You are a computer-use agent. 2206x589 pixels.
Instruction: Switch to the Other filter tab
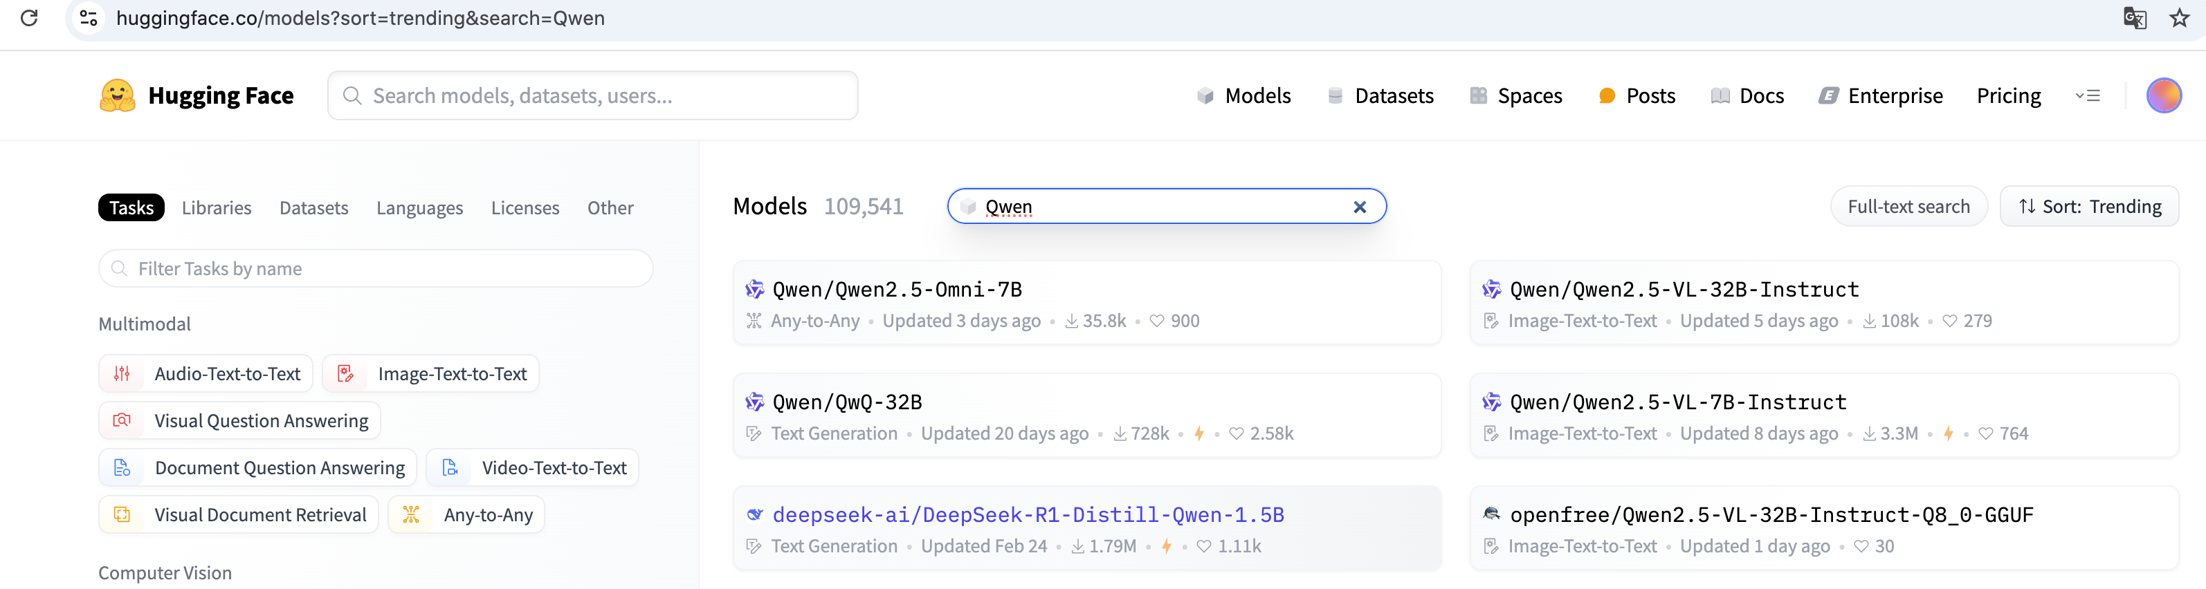(610, 208)
